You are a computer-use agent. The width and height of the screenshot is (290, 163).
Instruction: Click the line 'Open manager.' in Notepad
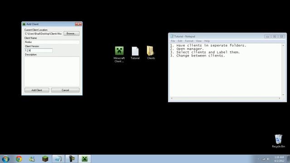pyautogui.click(x=190, y=49)
